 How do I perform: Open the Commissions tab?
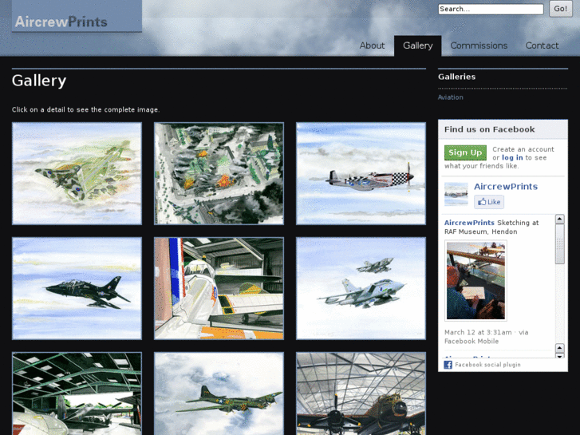(x=479, y=45)
